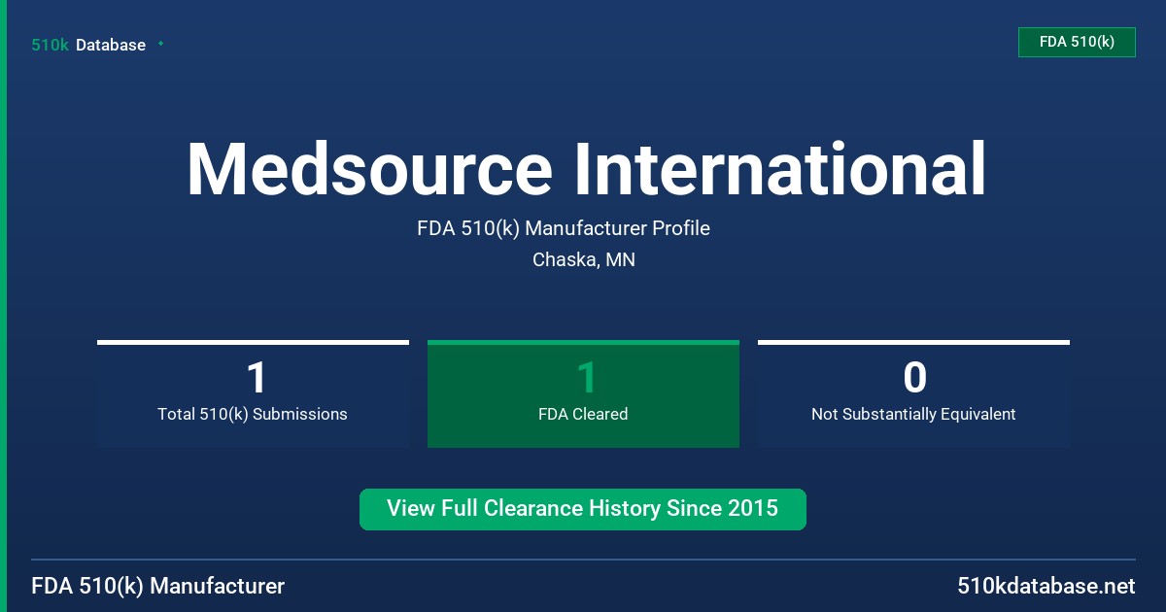Visit the 510kdatabase.net link

pyautogui.click(x=1046, y=586)
